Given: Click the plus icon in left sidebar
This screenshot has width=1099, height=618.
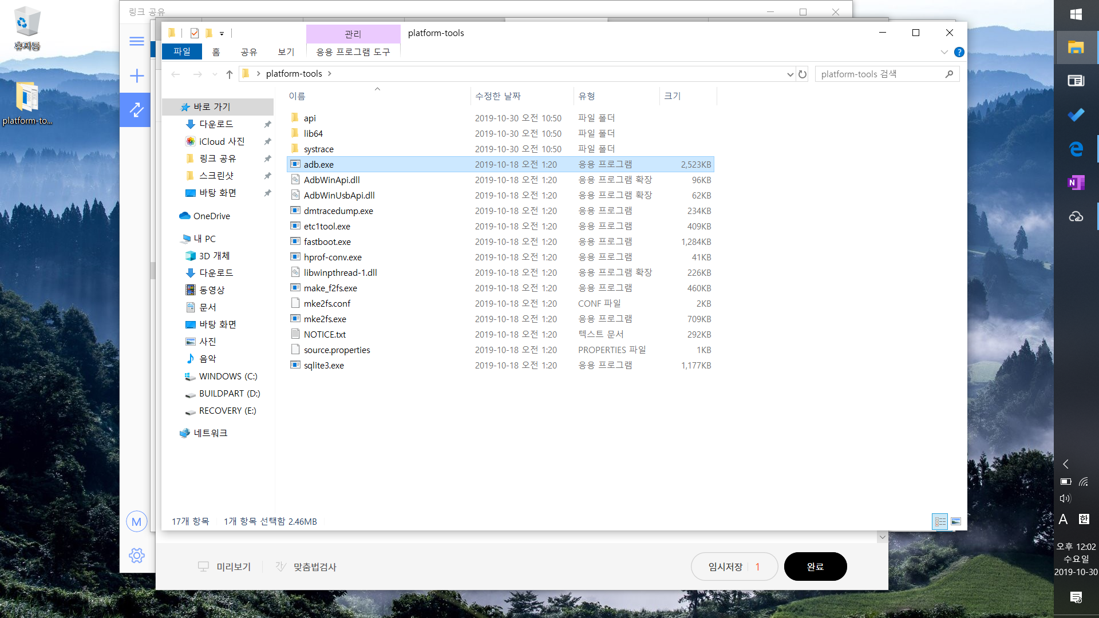Looking at the screenshot, I should coord(137,76).
